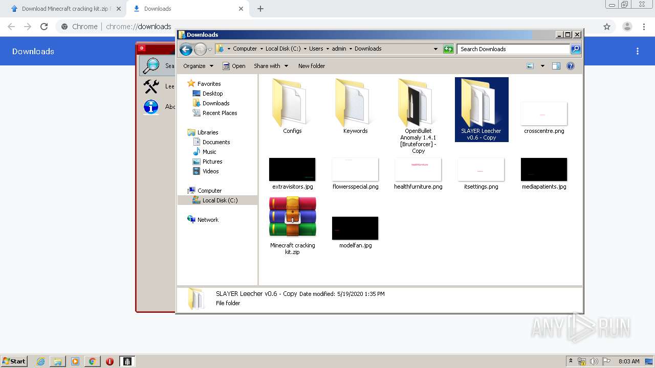Click the Search Downloads field

[x=513, y=49]
